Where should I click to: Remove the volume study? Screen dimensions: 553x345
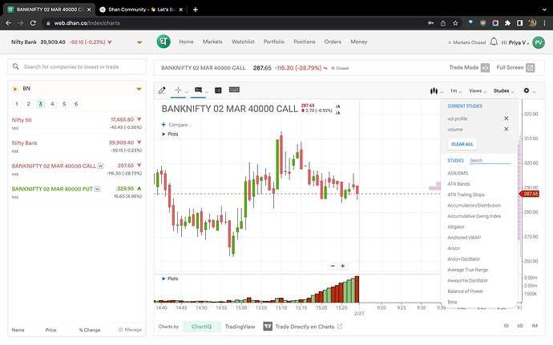pos(506,130)
